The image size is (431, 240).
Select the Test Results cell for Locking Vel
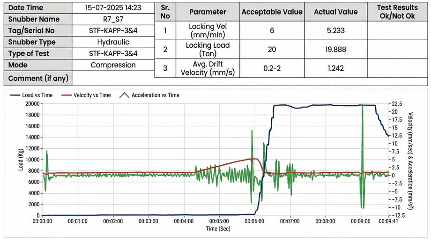tap(397, 31)
